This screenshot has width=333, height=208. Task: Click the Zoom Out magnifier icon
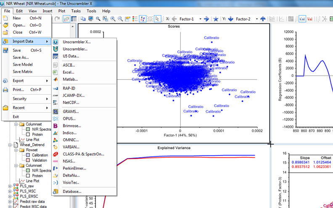click(120, 18)
